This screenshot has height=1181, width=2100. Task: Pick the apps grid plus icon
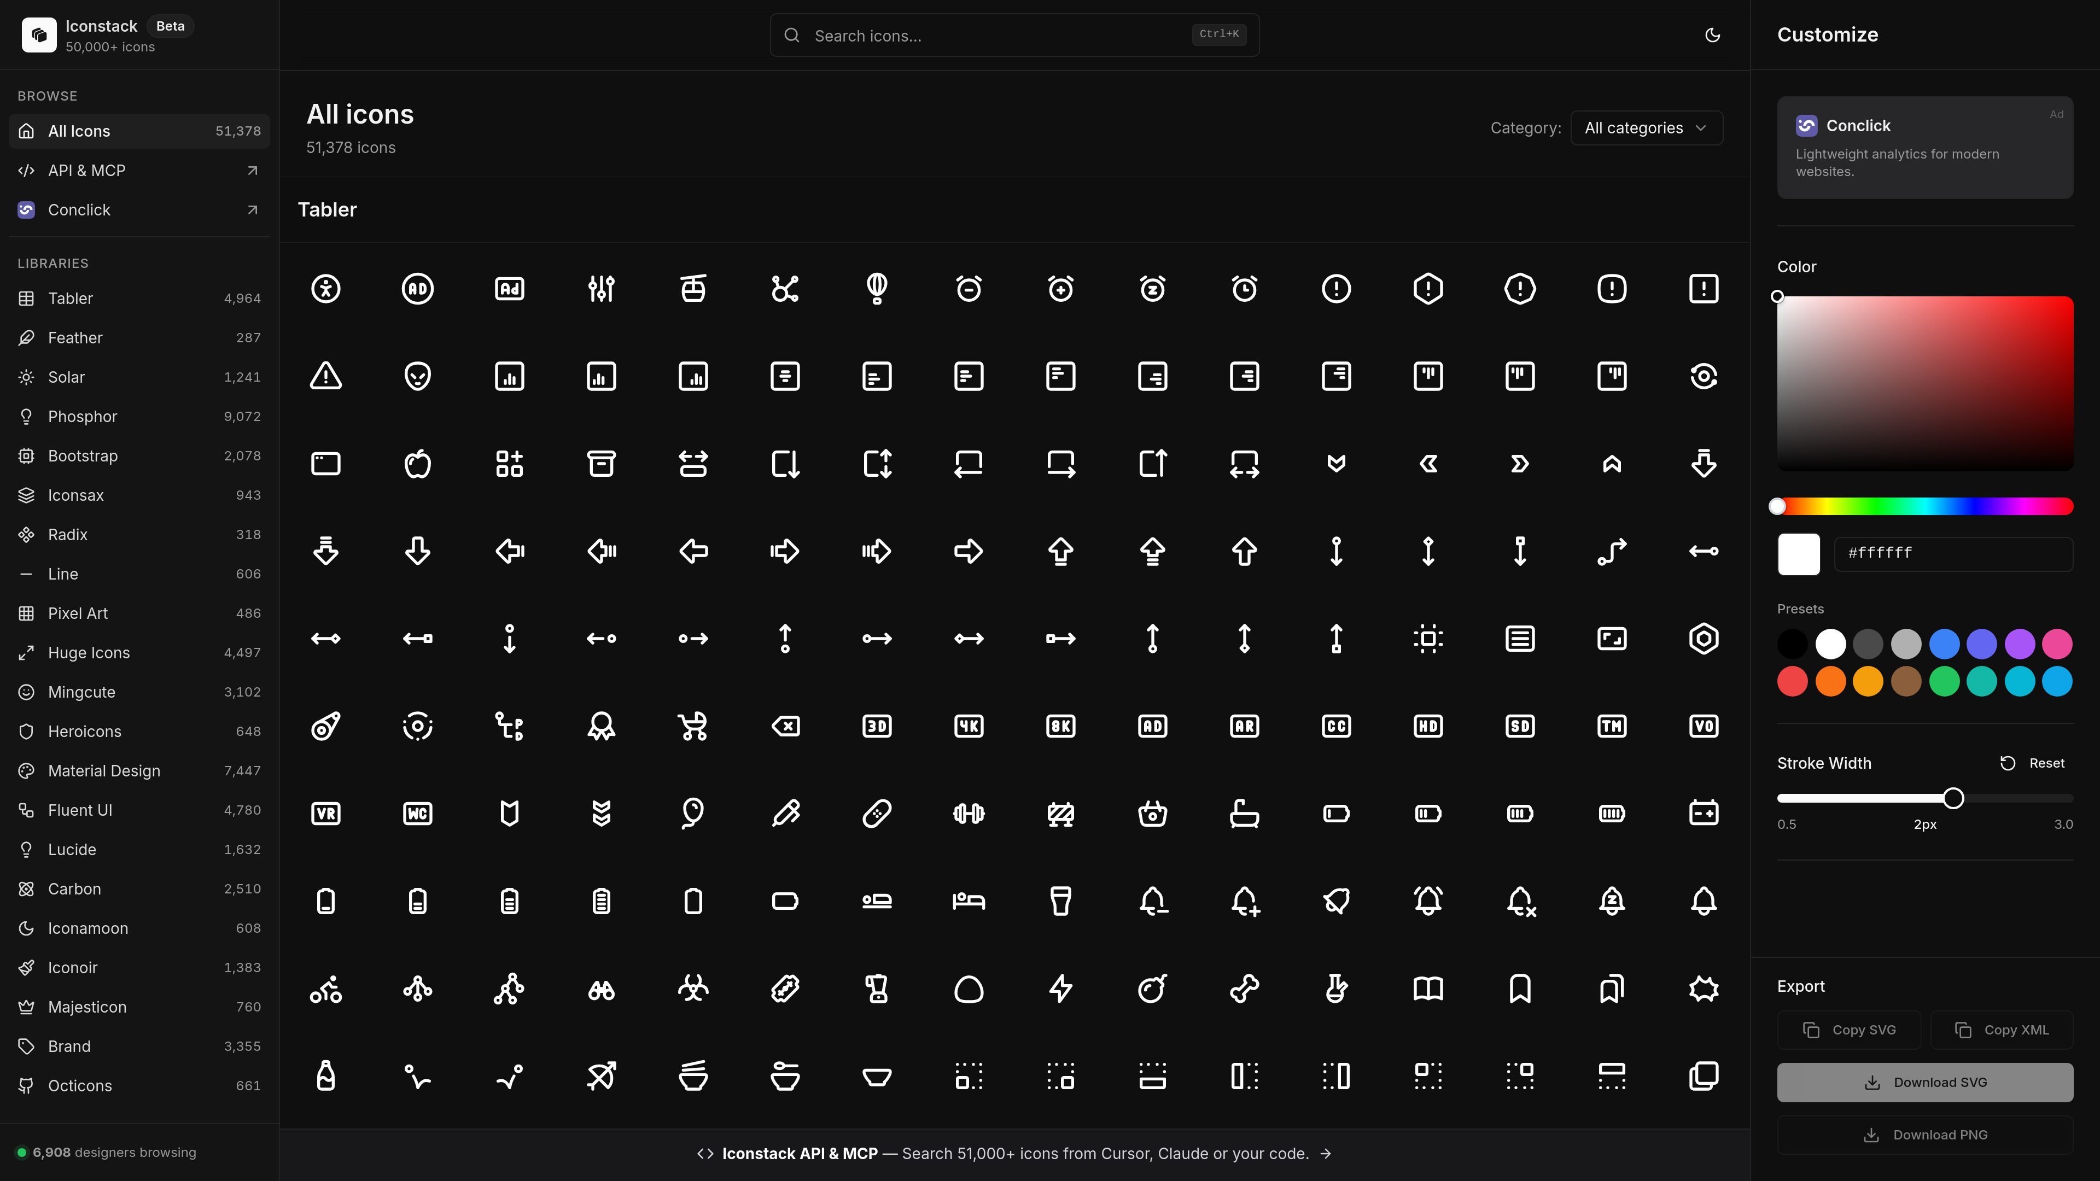510,464
